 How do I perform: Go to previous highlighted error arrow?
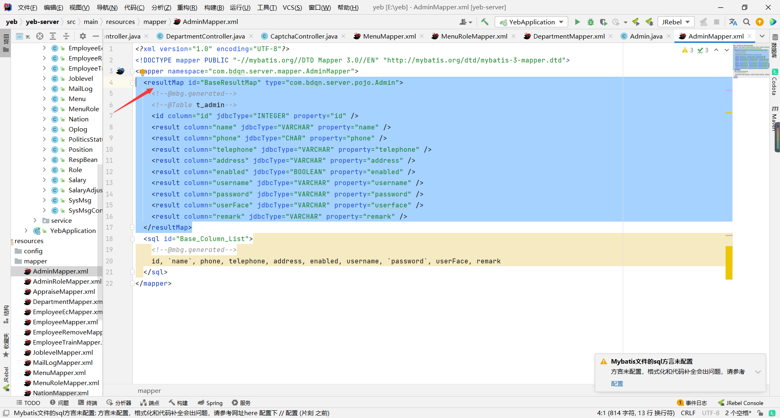716,50
